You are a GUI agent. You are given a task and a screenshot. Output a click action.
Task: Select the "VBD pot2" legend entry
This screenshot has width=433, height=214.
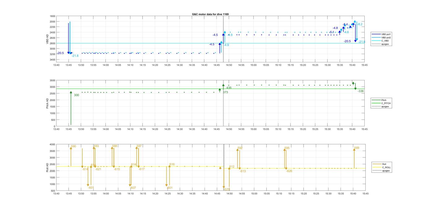381,37
